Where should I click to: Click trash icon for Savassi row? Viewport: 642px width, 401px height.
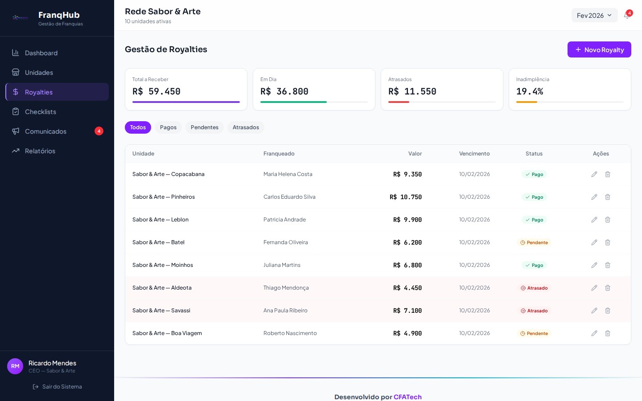pos(607,311)
